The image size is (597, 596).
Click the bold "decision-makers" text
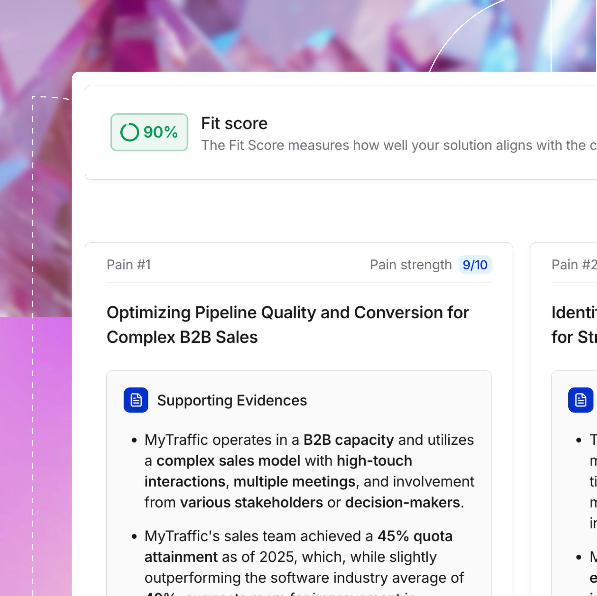[402, 503]
